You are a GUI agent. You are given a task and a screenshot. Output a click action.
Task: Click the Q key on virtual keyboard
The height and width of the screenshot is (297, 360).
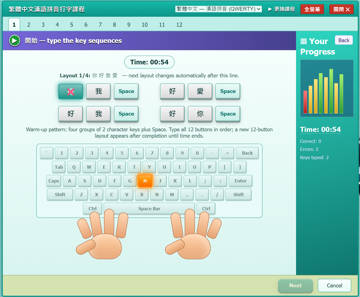pos(74,167)
